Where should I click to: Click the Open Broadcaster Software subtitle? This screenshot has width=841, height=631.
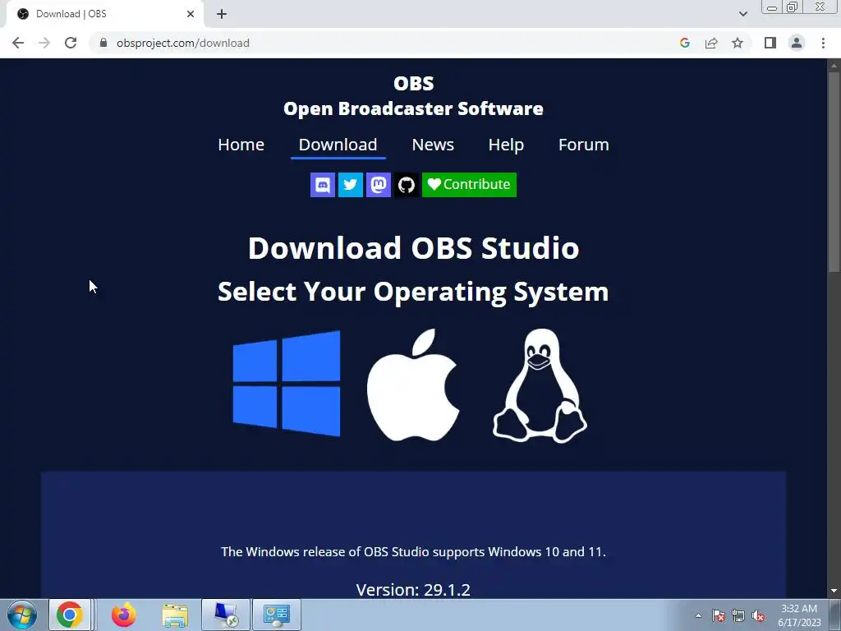[x=414, y=109]
